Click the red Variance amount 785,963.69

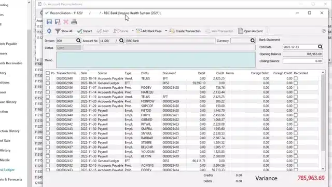click(x=311, y=178)
